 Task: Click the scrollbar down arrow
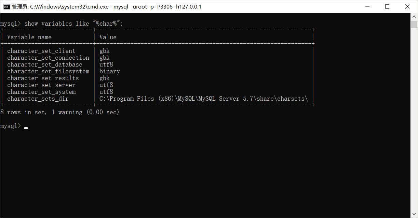[x=414, y=215]
